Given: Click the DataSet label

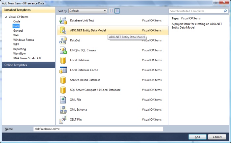Looking at the screenshot, I should (x=75, y=40).
